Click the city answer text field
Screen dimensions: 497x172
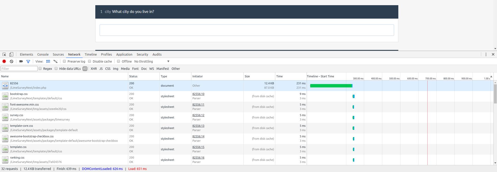[x=247, y=30]
